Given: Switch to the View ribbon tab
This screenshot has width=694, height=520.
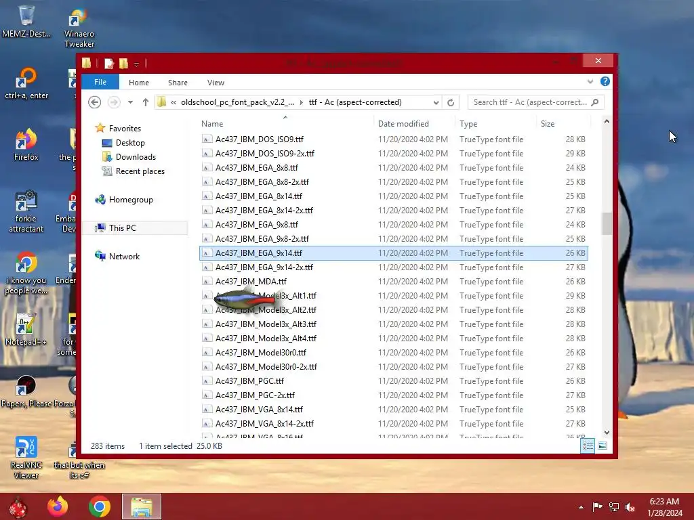Looking at the screenshot, I should [216, 83].
